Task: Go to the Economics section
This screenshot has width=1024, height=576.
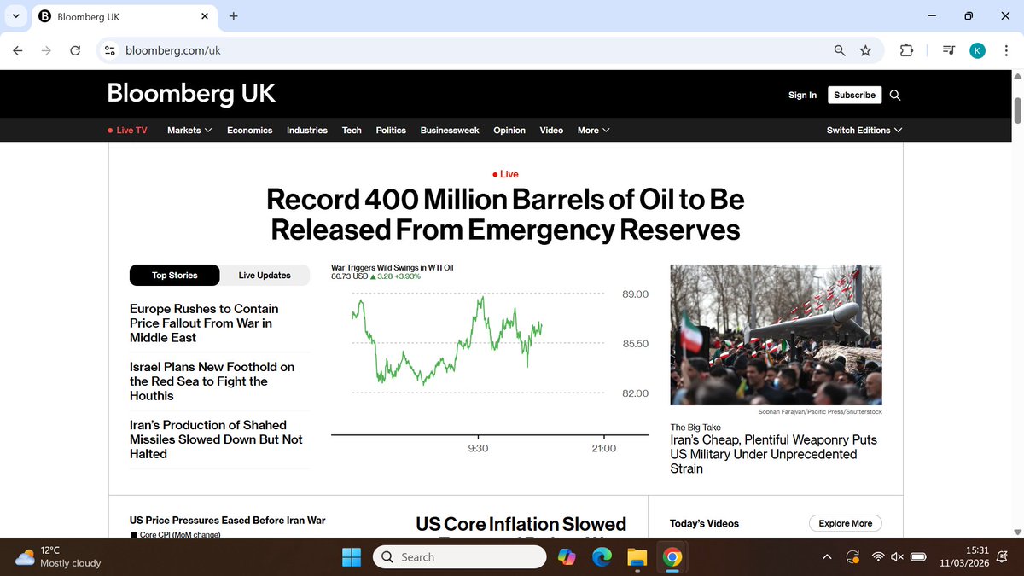Action: click(x=250, y=131)
